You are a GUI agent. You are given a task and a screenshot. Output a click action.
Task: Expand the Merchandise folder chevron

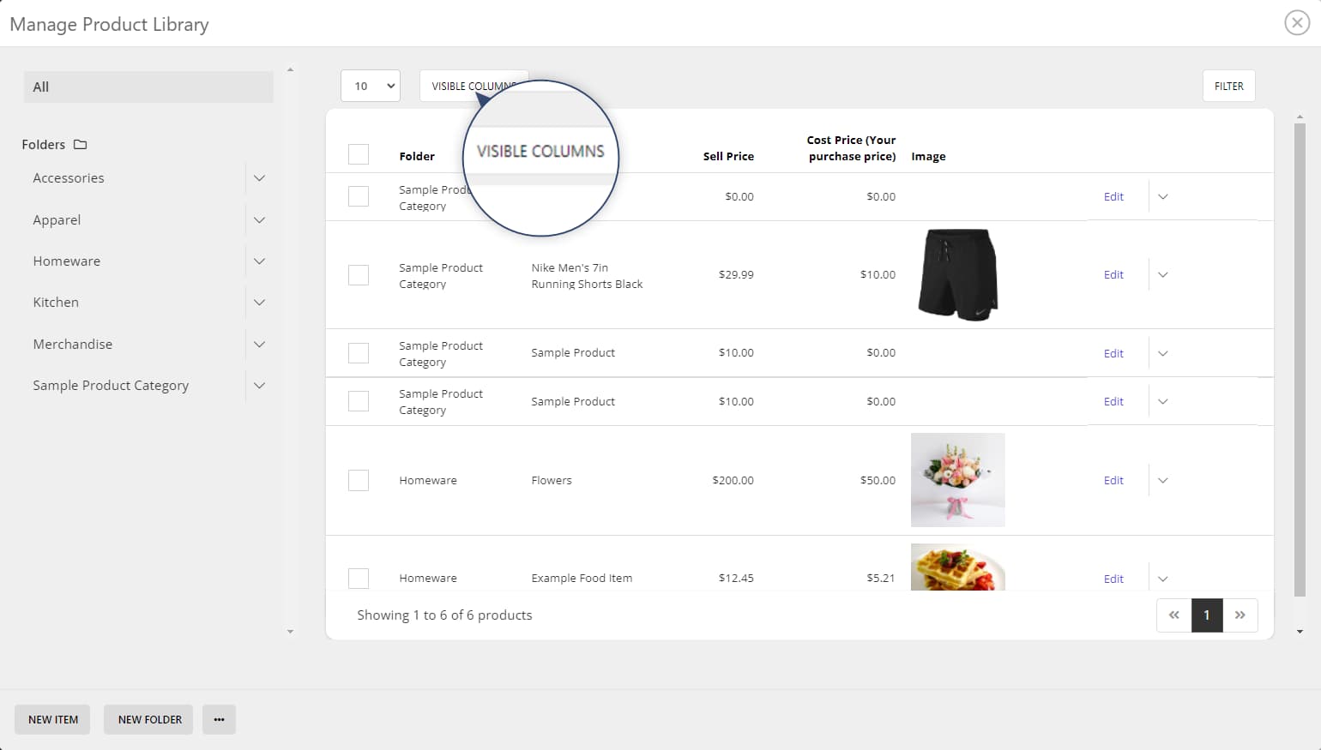click(x=259, y=344)
